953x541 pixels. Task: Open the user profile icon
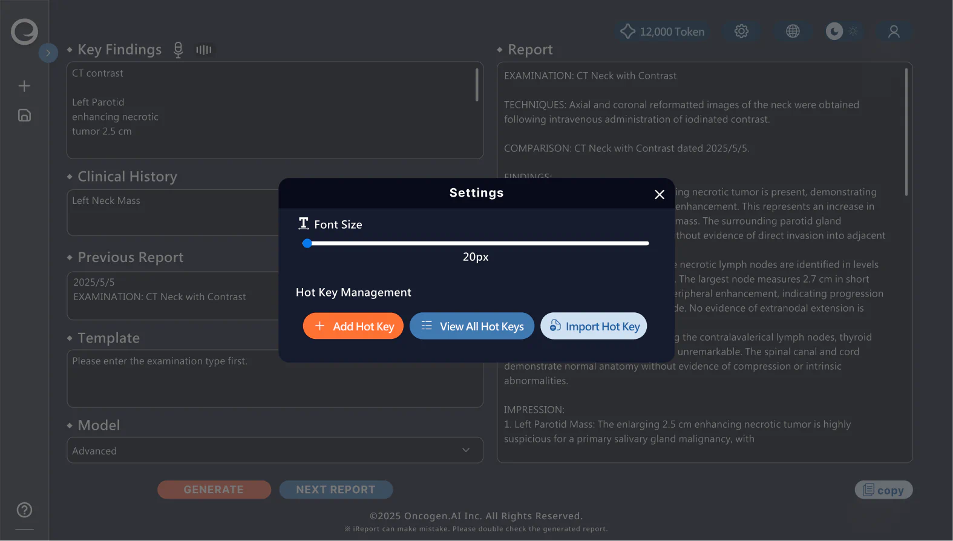click(x=894, y=31)
